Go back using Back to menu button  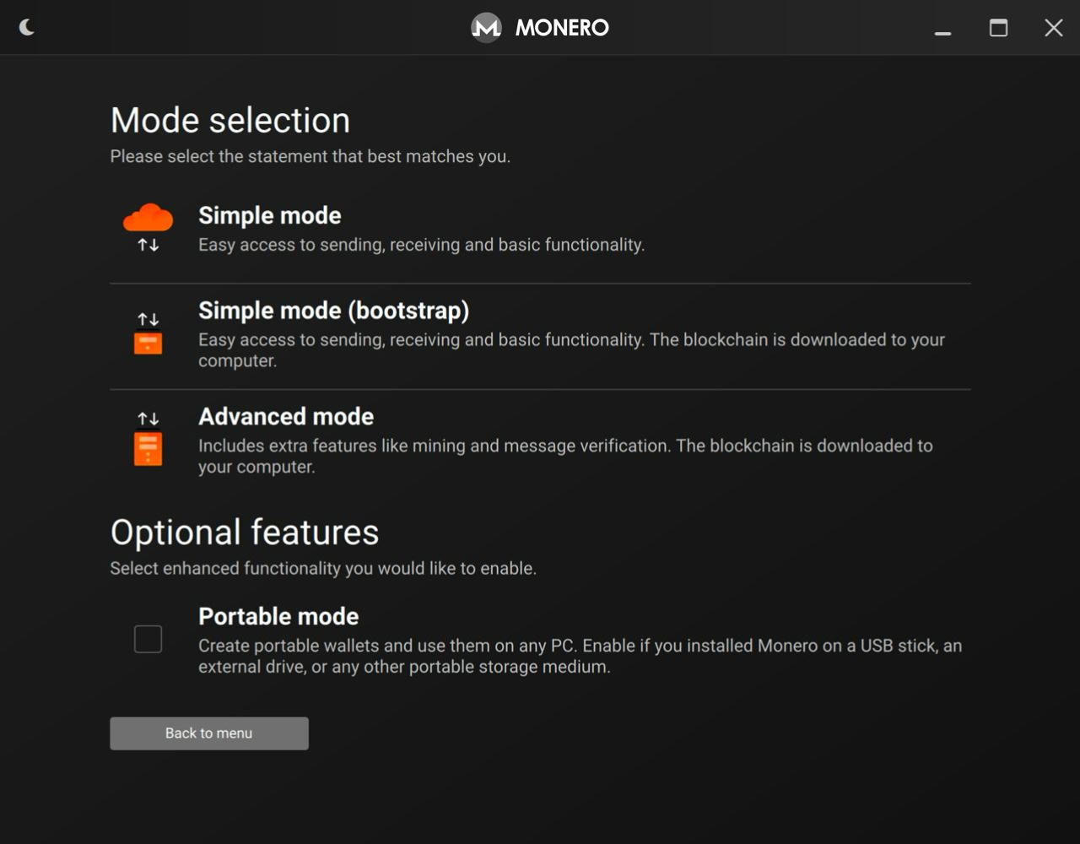click(x=208, y=733)
